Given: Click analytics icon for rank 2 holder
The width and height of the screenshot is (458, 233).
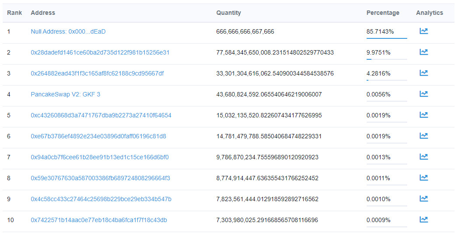Looking at the screenshot, I should [423, 52].
